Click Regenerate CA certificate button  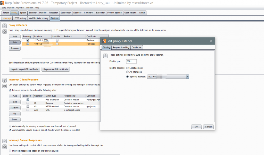pos(56,69)
